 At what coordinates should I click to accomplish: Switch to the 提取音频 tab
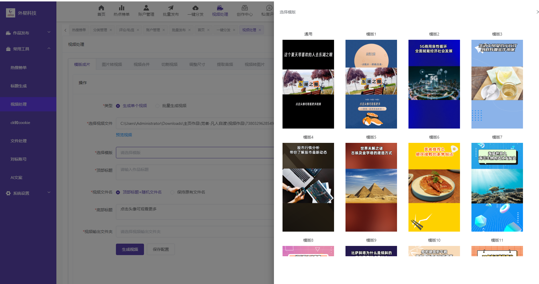(225, 64)
